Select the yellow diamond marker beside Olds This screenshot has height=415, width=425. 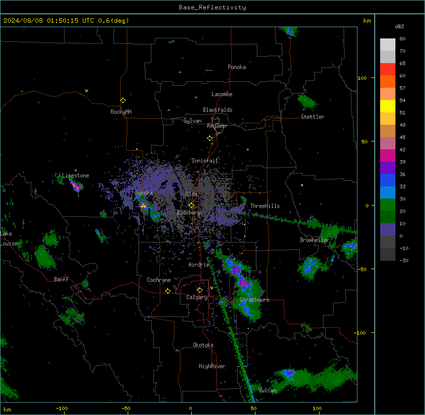click(x=191, y=206)
